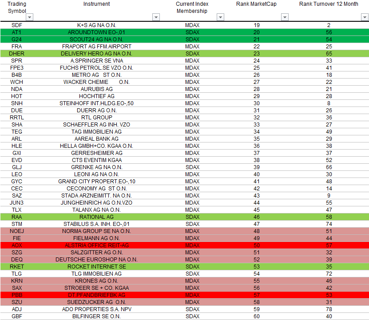Open the Rank MarketCap filter dropdown
The image size is (369, 320).
(x=285, y=17)
